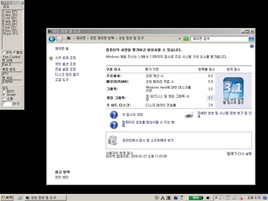Open 시각 효과 조정 link
The height and width of the screenshot is (201, 268).
pos(65,58)
